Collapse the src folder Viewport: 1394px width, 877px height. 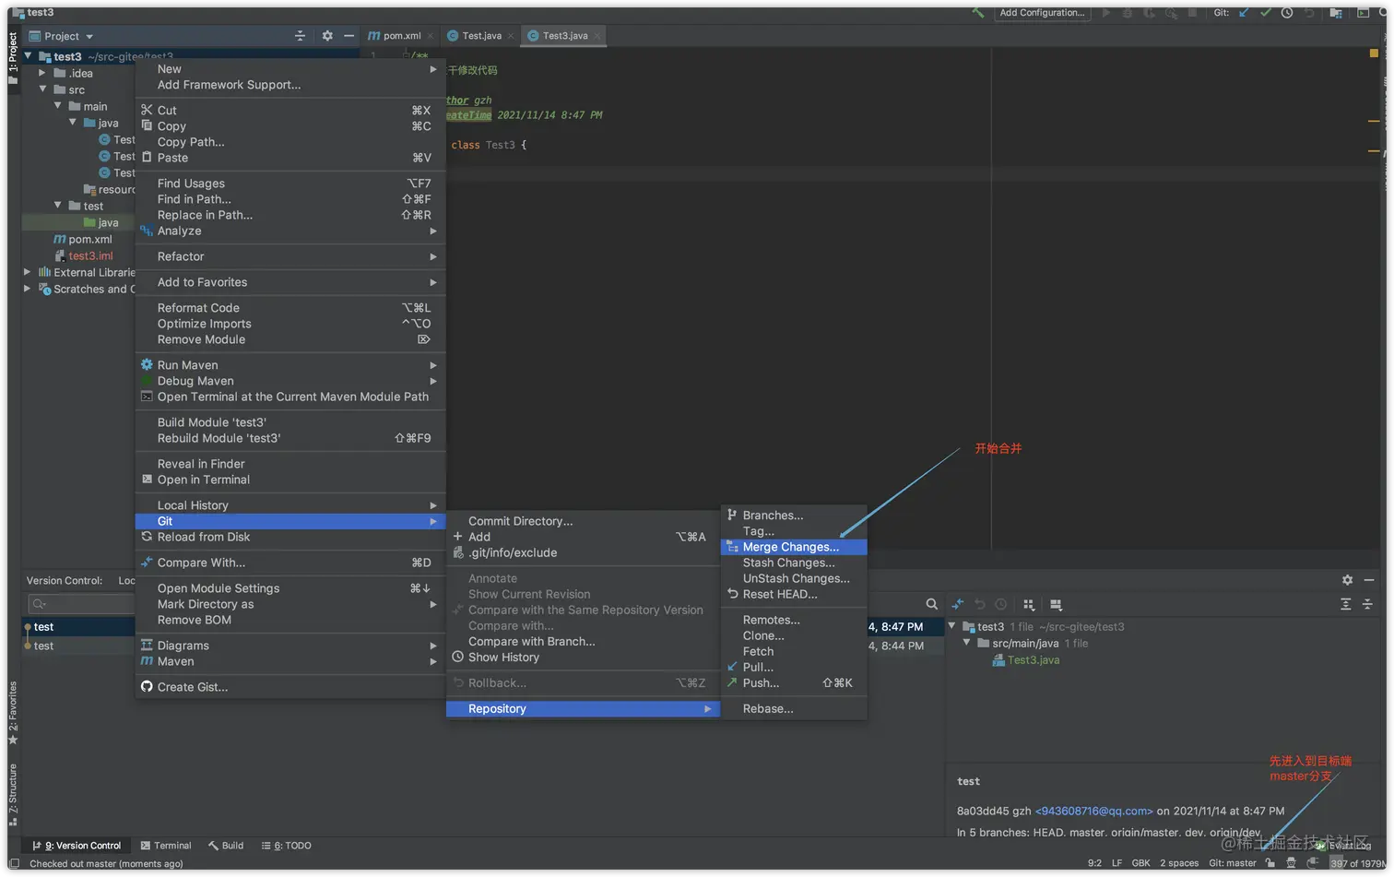click(42, 89)
